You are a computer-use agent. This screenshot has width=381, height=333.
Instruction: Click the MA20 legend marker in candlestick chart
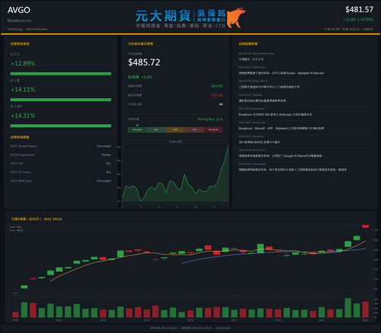coord(13,230)
